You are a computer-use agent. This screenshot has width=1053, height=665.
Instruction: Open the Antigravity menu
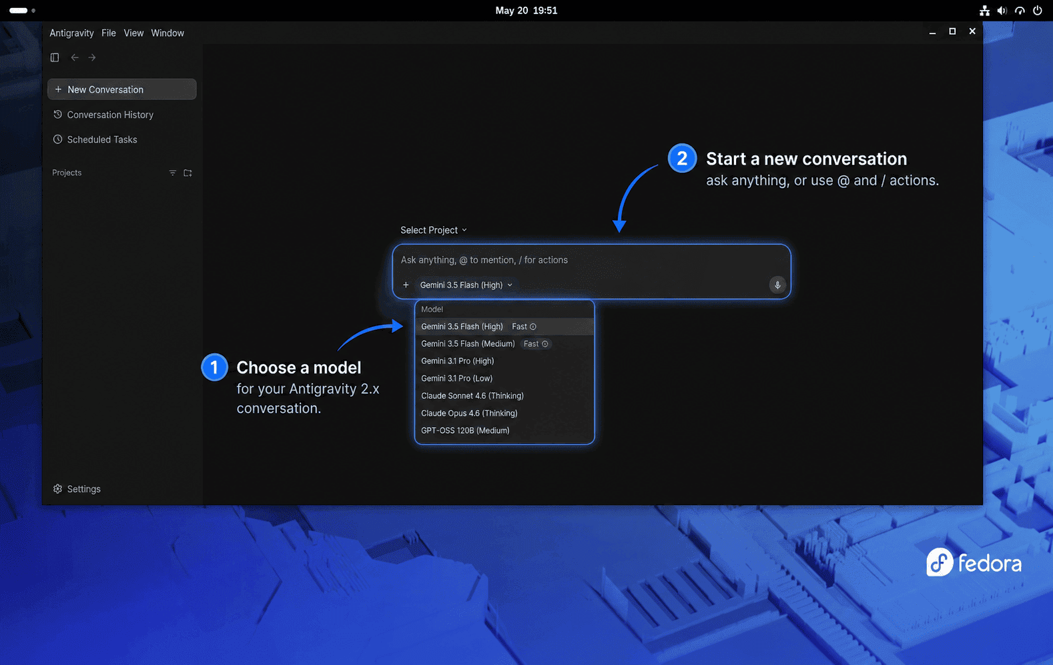click(x=71, y=33)
